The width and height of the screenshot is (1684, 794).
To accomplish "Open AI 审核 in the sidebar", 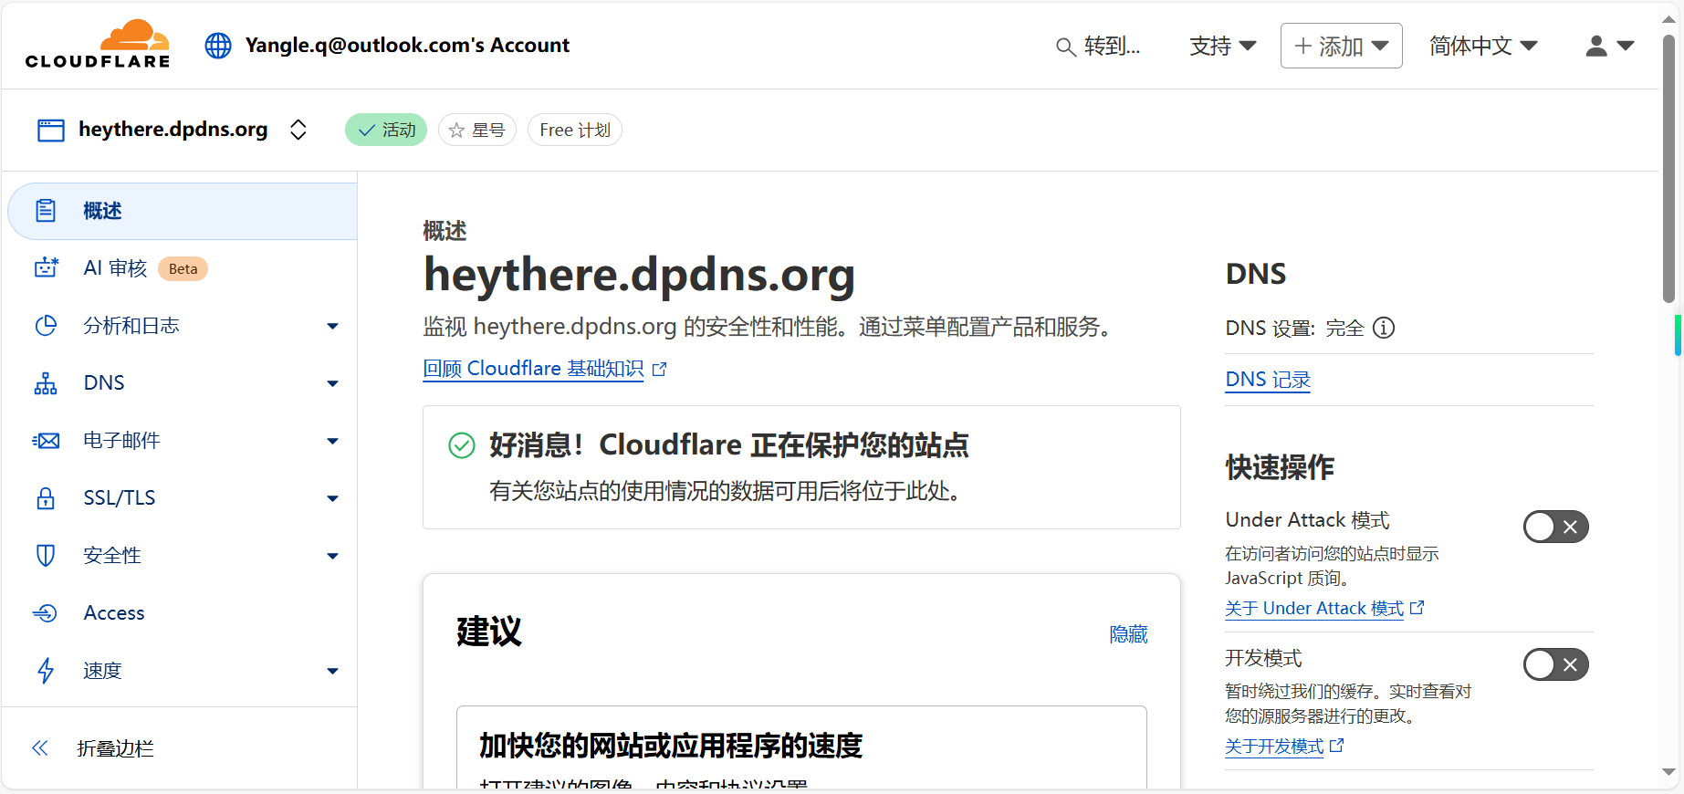I will 115,268.
